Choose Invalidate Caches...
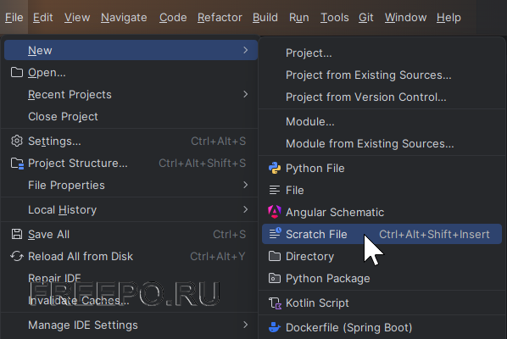507x339 pixels. tap(131, 300)
